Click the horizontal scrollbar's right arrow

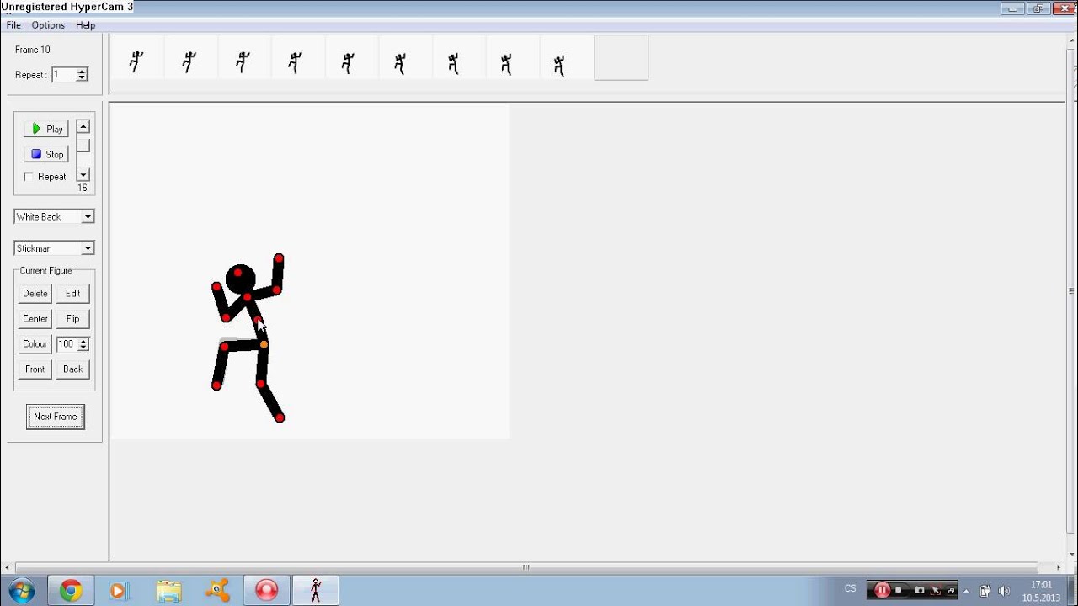(1059, 567)
